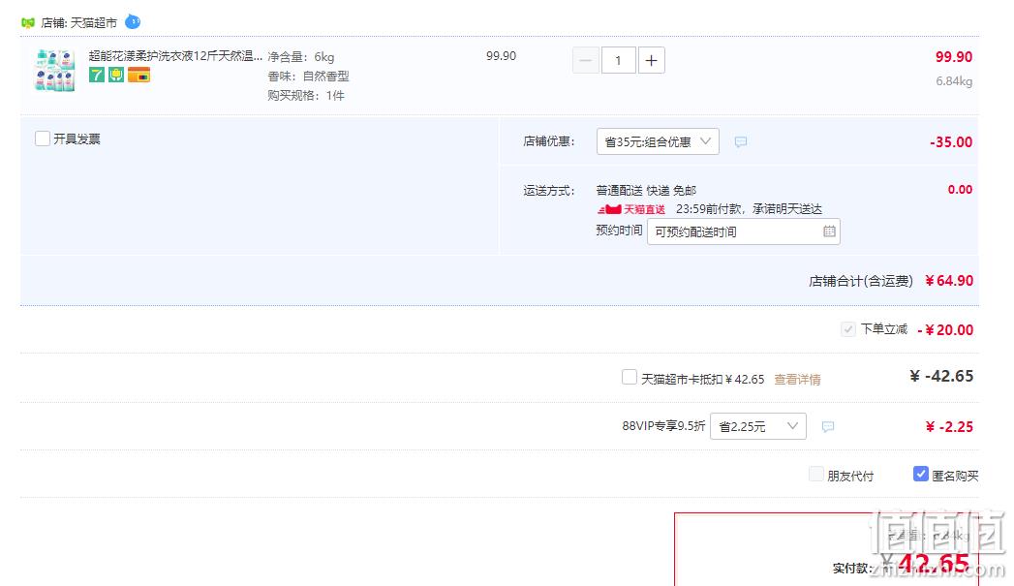Click the message icon beside 店铺优惠 dropdown
1014x586 pixels.
point(741,141)
